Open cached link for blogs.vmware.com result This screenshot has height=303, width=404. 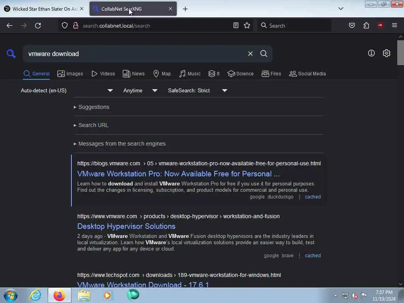pos(313,197)
